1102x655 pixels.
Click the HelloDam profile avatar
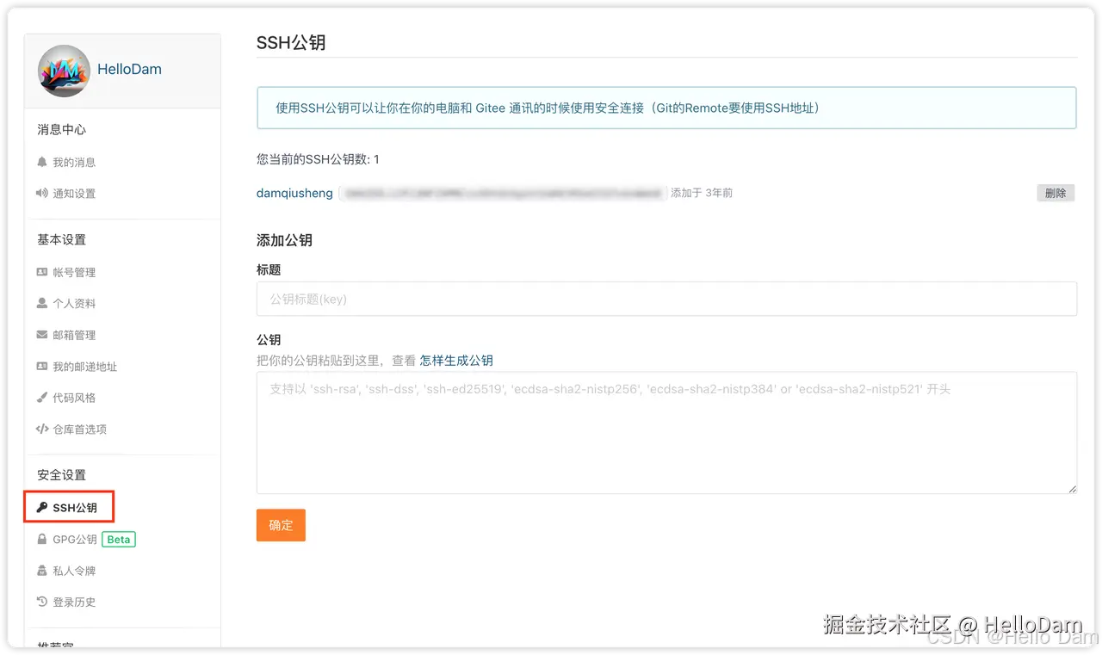64,71
